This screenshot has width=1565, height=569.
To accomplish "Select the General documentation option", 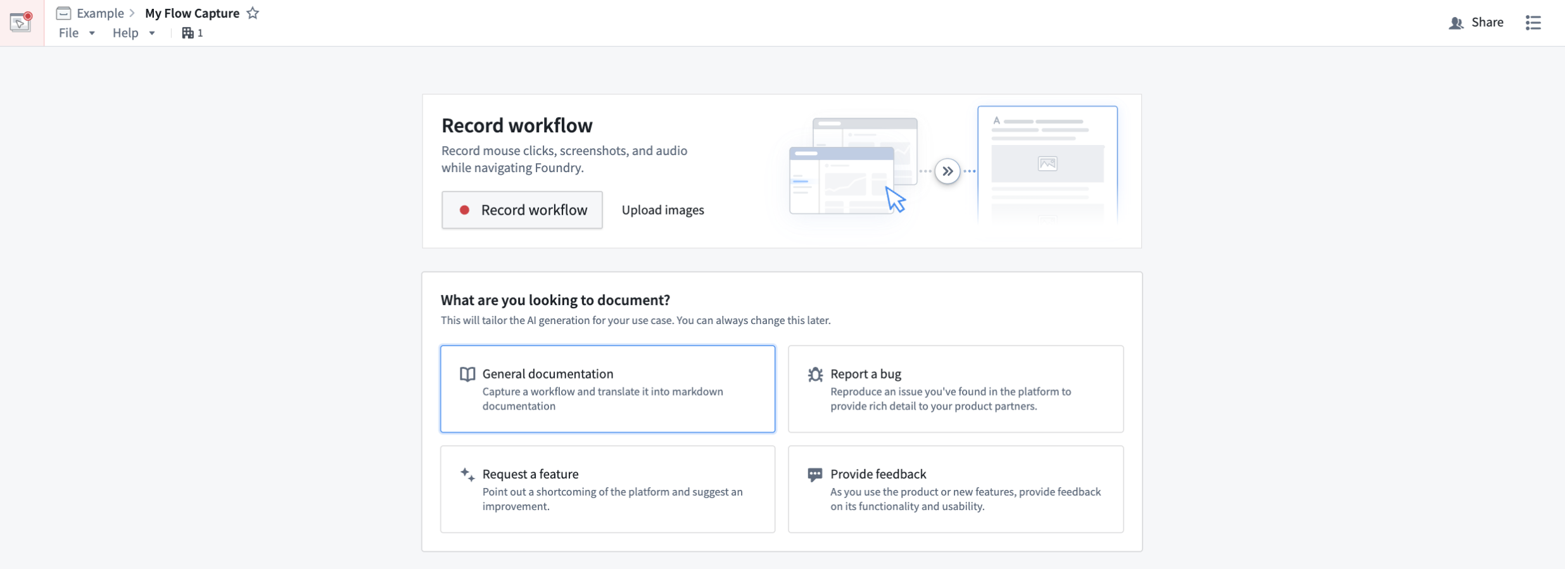I will pos(607,389).
